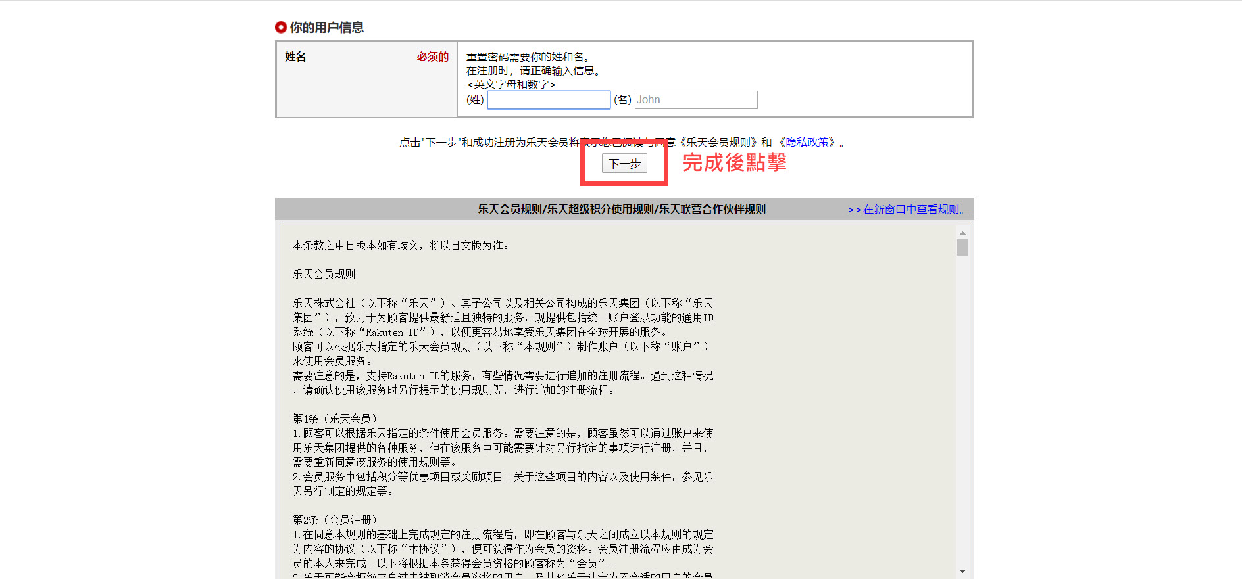The image size is (1242, 579).
Task: Click the (姓) label before the surname field
Action: coord(475,100)
